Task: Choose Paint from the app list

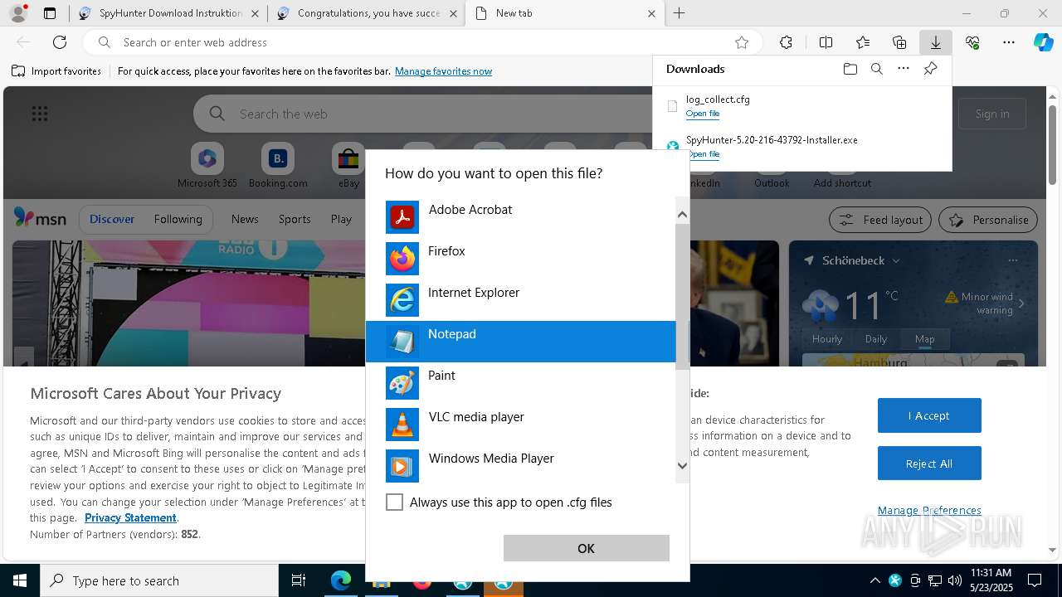Action: 520,383
